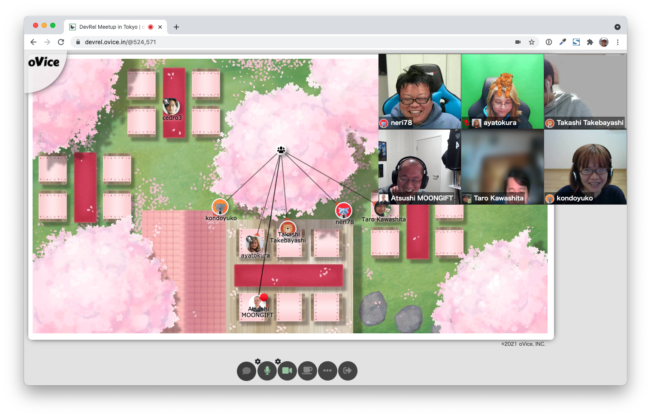Image resolution: width=651 pixels, height=417 pixels.
Task: Open a new browser tab
Action: tap(176, 27)
